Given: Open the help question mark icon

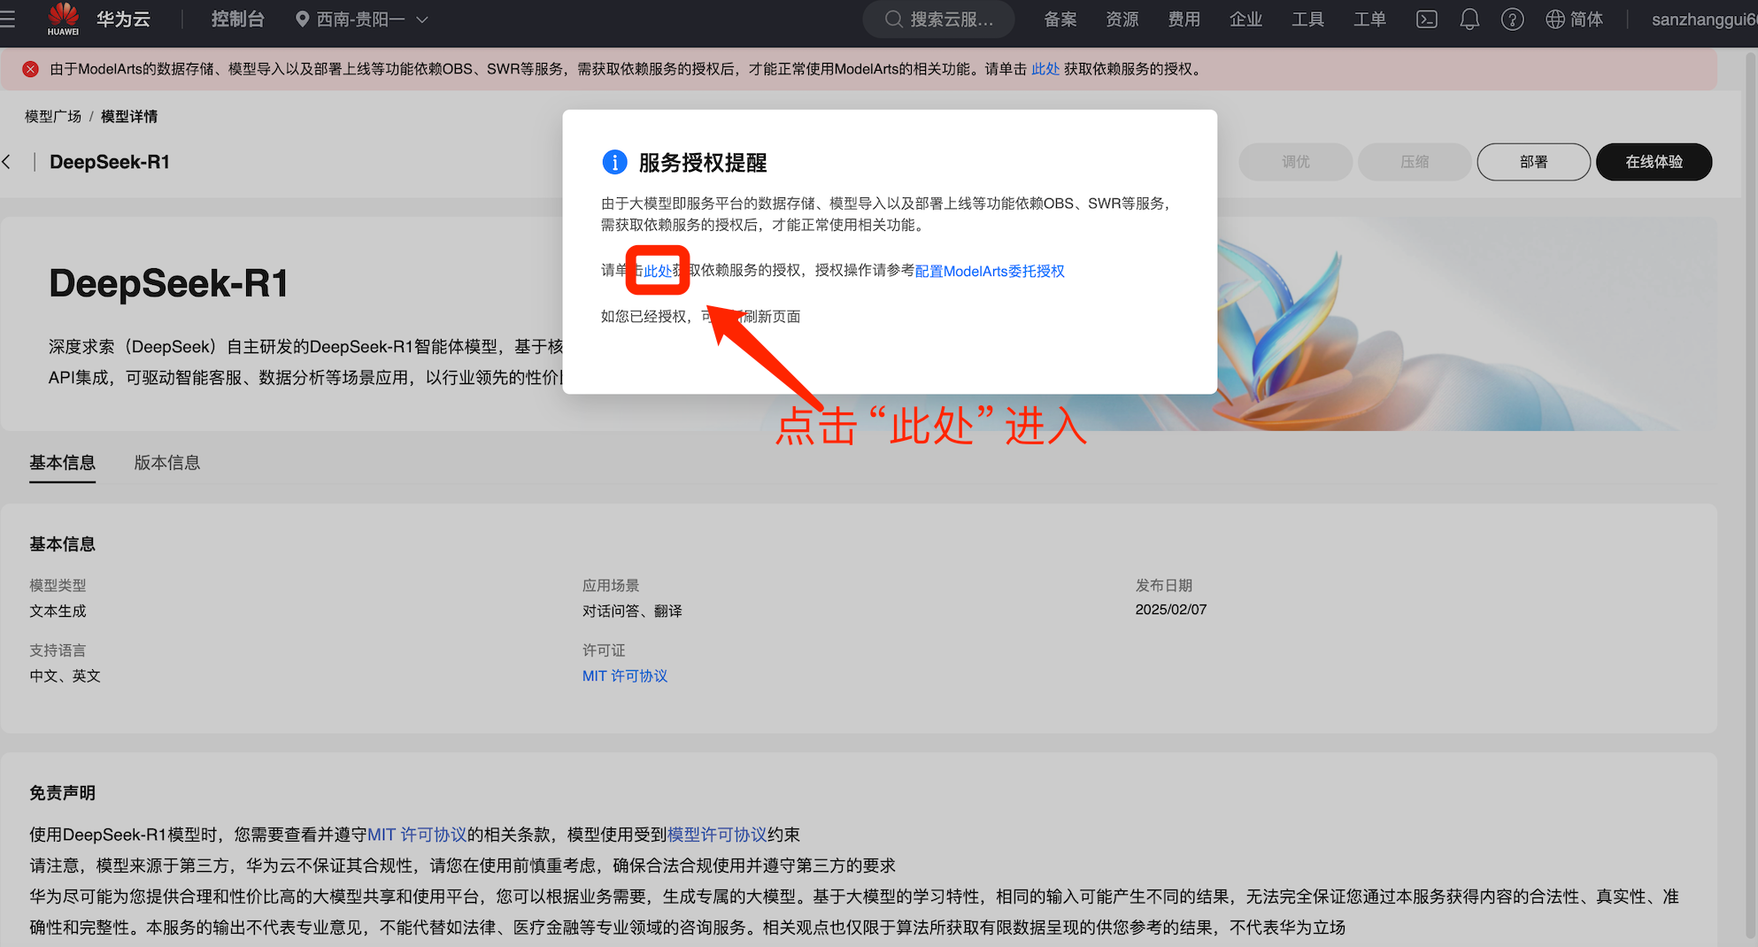Looking at the screenshot, I should (x=1512, y=19).
